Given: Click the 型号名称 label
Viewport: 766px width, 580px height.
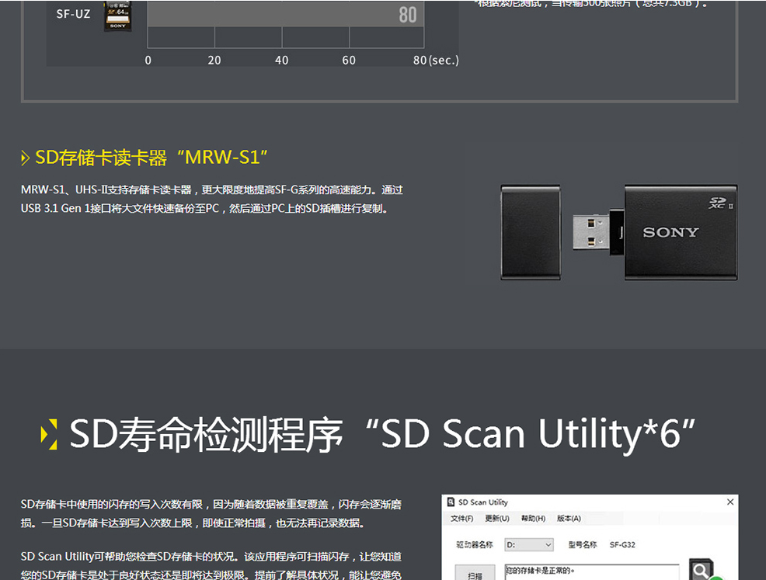Looking at the screenshot, I should 583,545.
